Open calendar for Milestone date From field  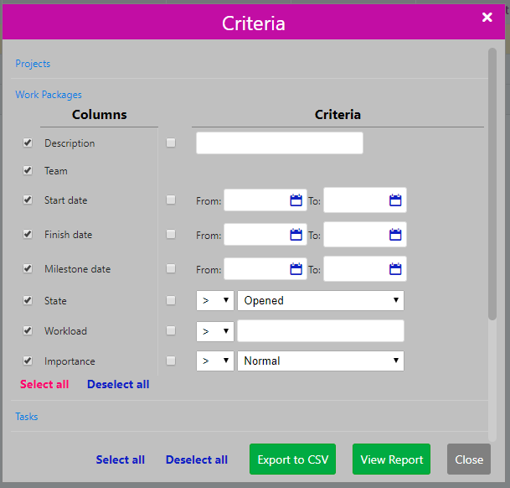pos(296,269)
